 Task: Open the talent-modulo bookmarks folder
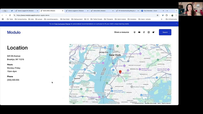coord(120,19)
